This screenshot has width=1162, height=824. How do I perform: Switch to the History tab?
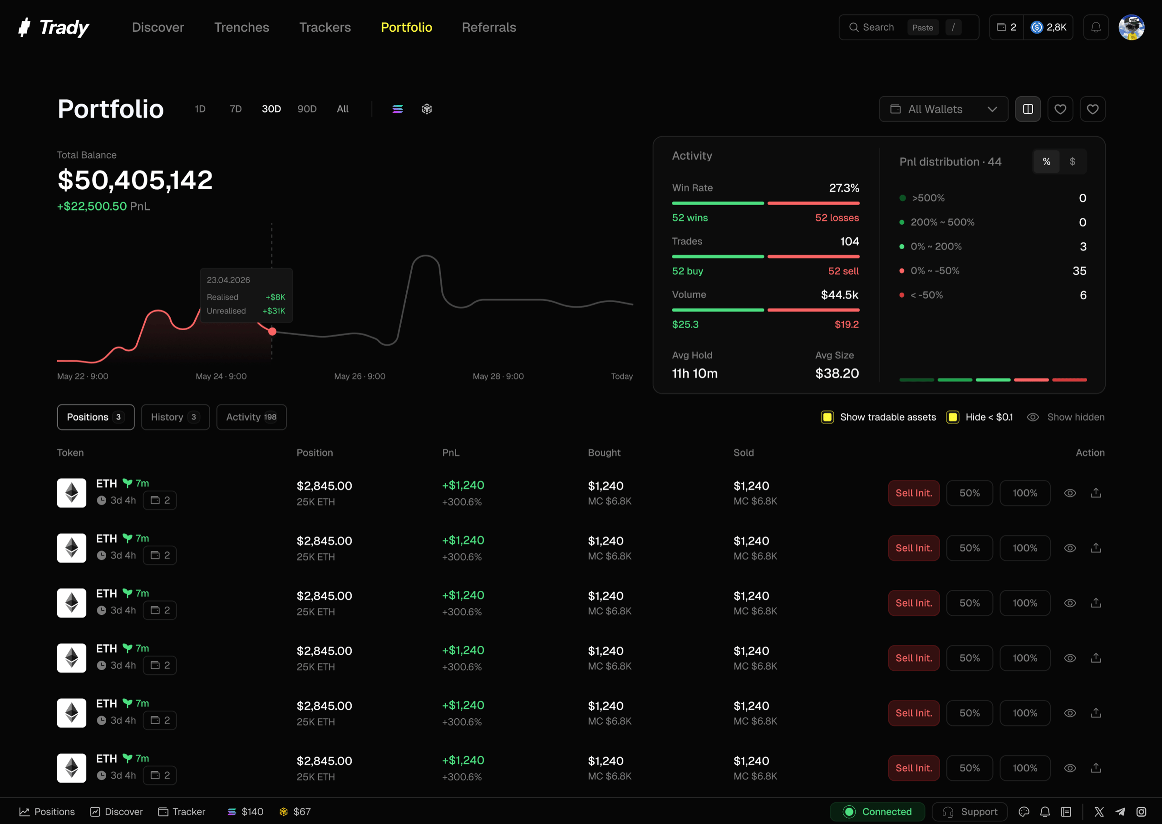175,417
